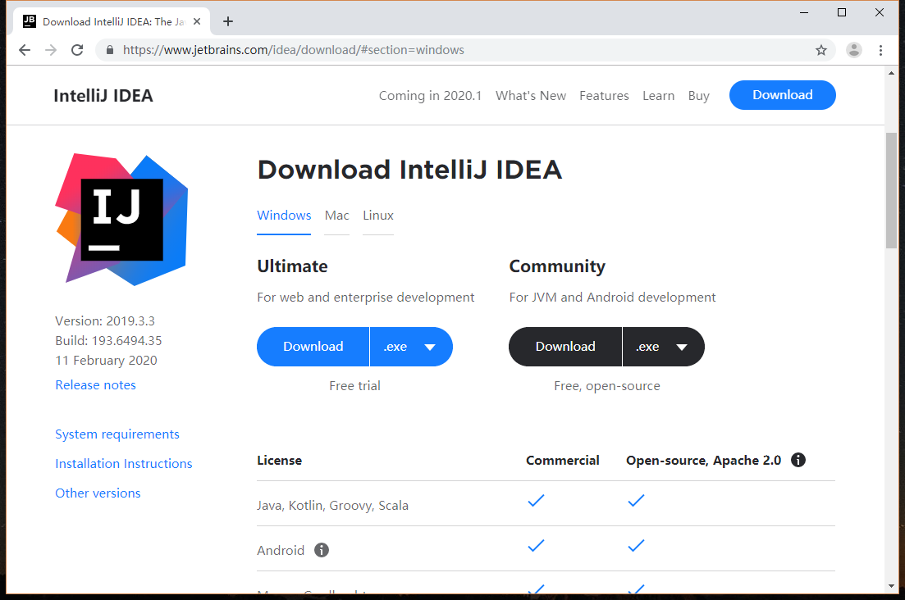905x600 pixels.
Task: Click the Download IntelliJ IDEA page heading
Action: click(409, 170)
